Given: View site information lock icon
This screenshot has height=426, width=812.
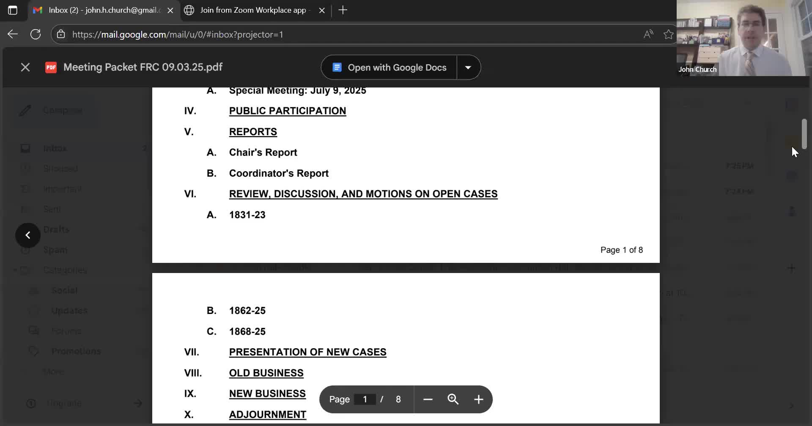Looking at the screenshot, I should point(61,34).
